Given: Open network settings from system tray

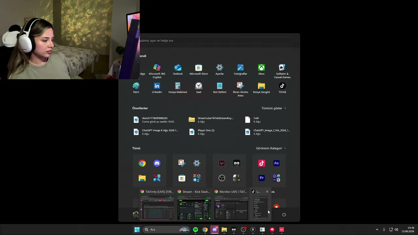Looking at the screenshot, I should (391, 230).
